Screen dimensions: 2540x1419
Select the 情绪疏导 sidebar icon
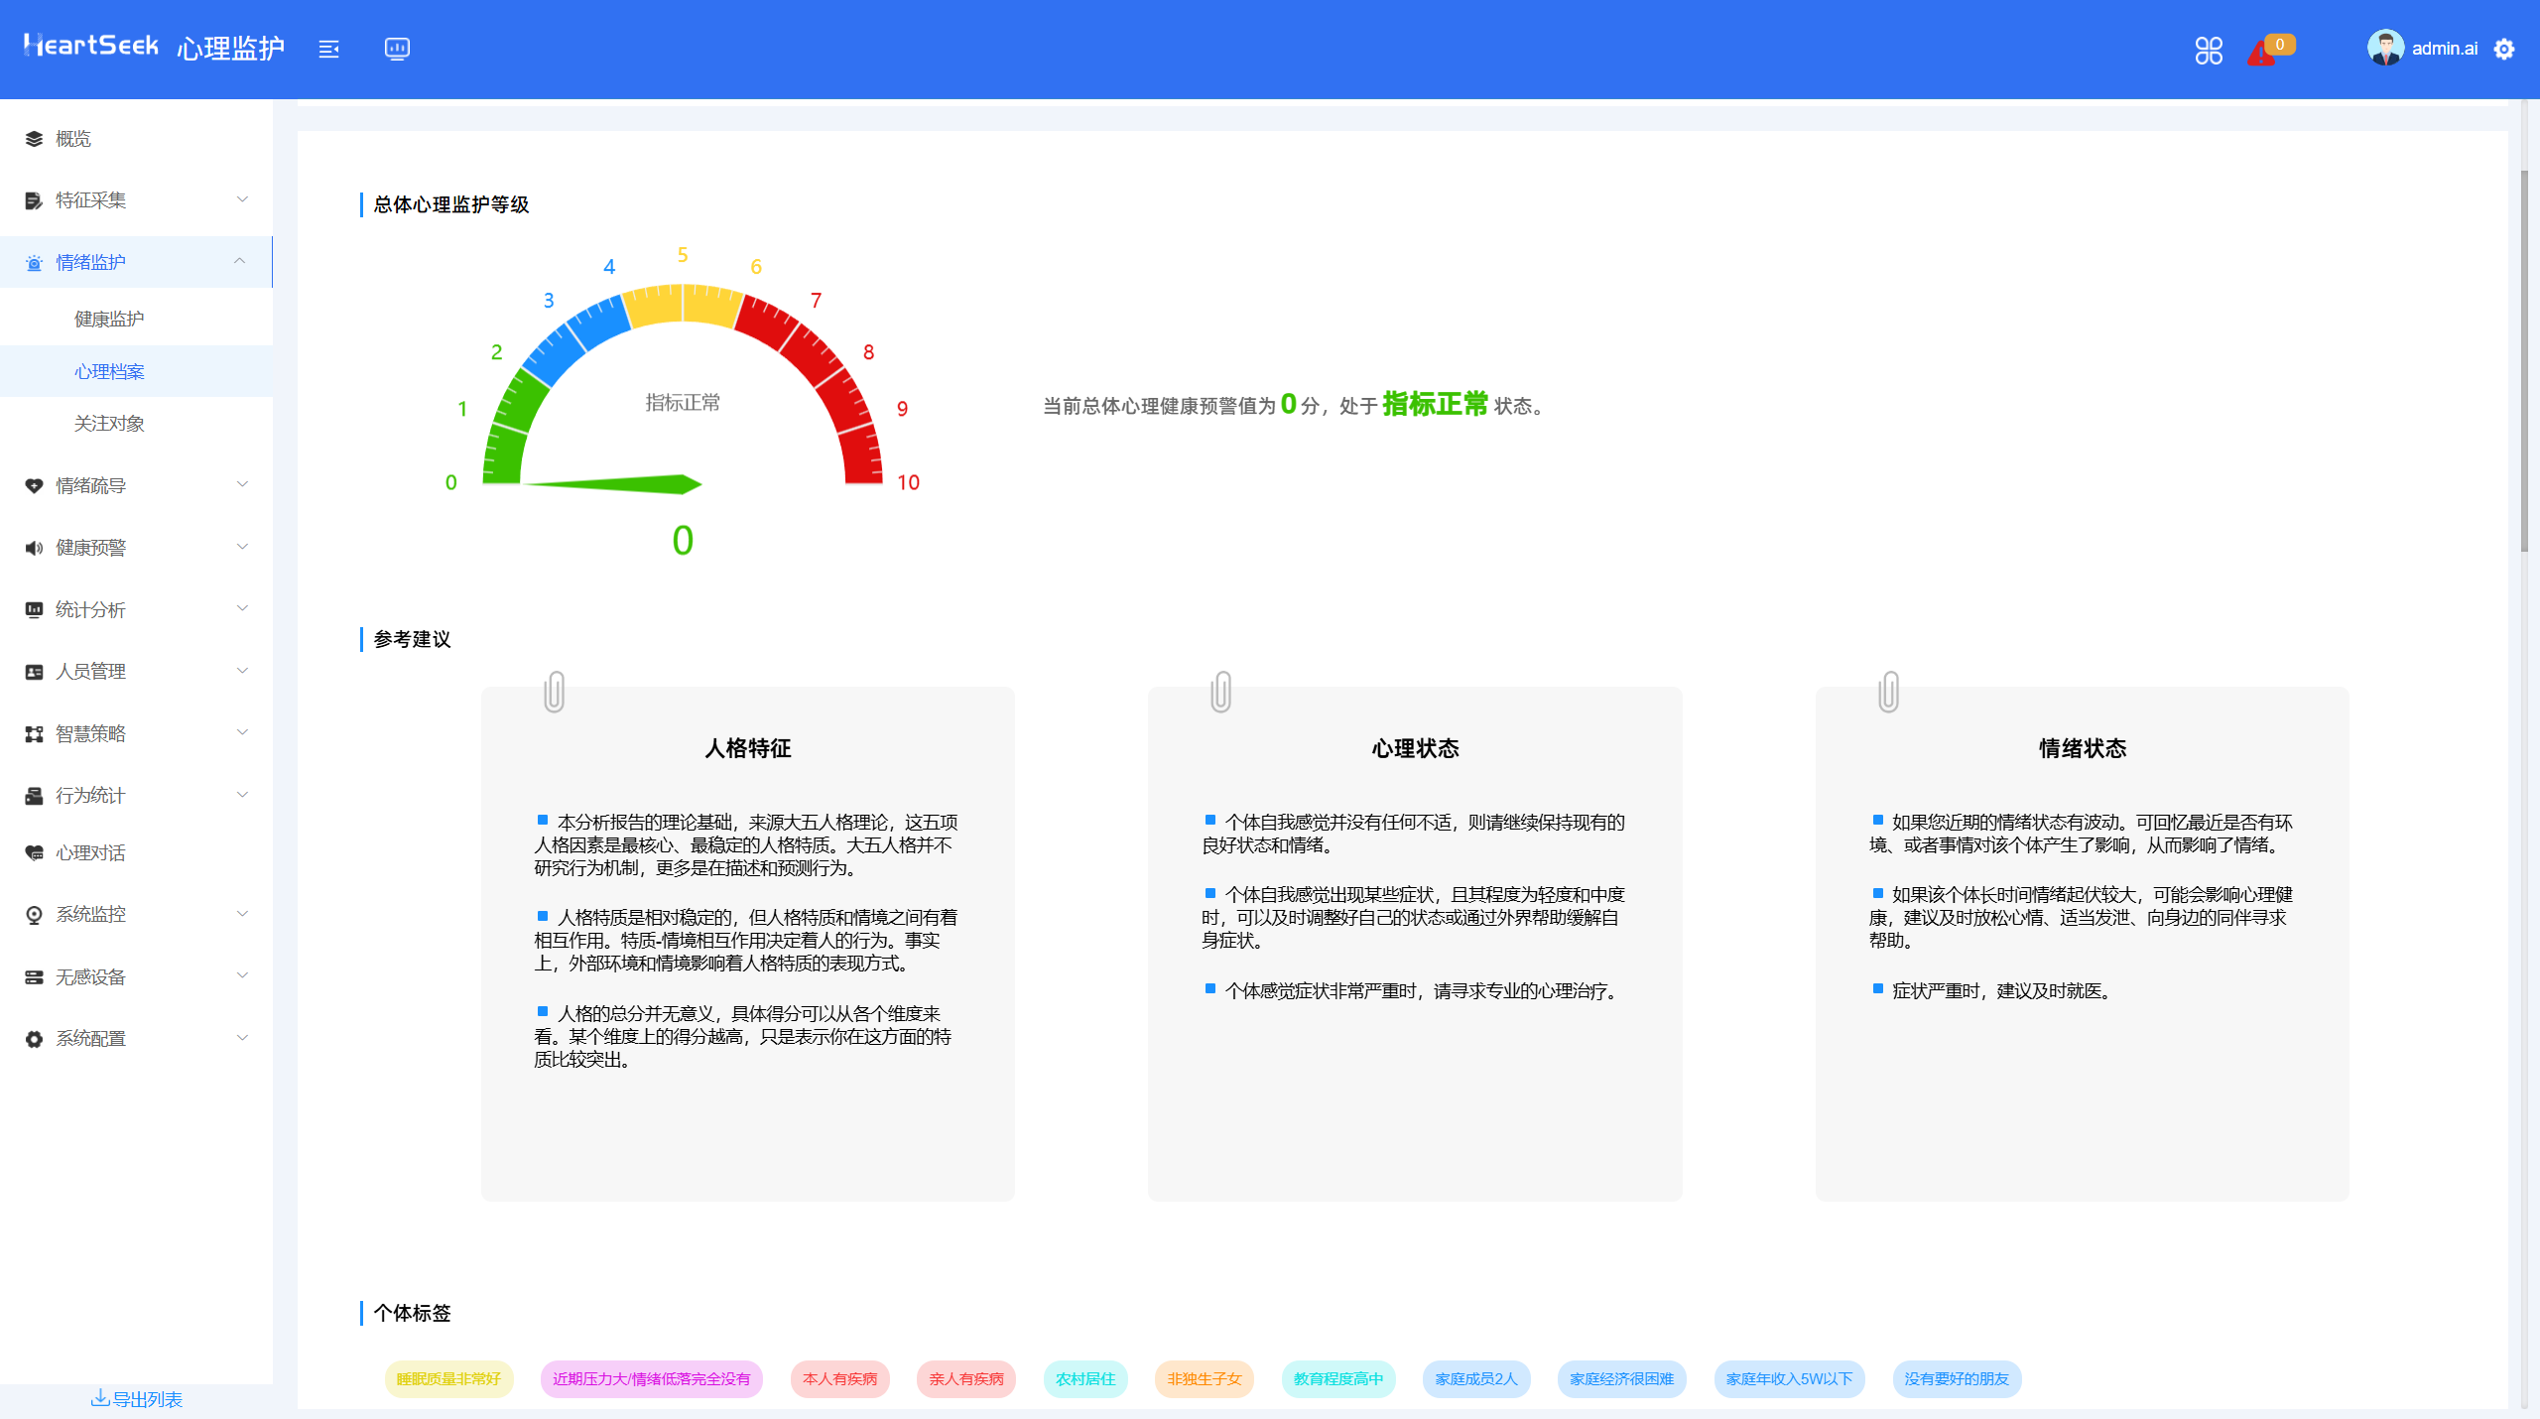tap(33, 484)
